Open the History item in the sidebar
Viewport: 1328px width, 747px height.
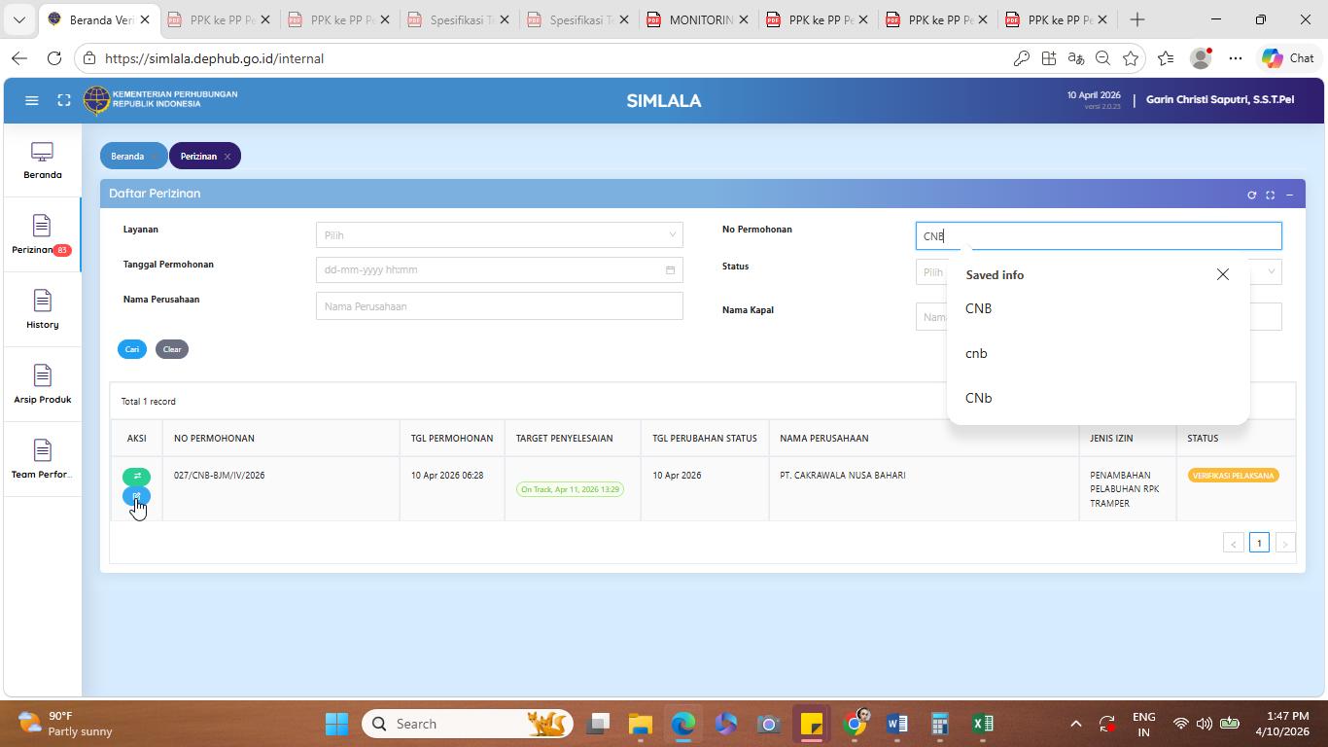click(42, 310)
